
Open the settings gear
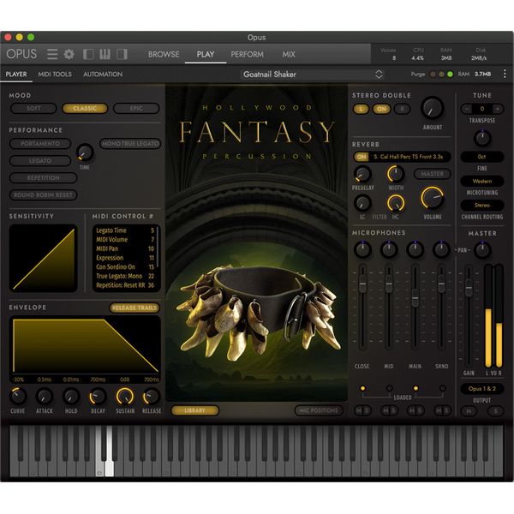click(x=69, y=54)
